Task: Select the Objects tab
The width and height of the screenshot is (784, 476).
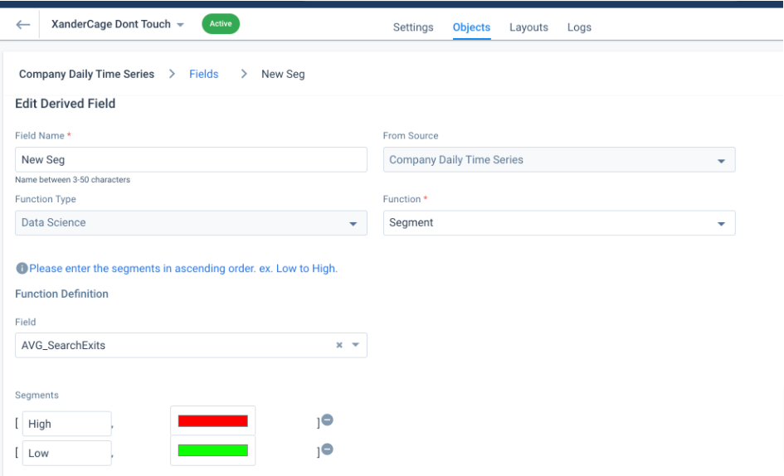Action: click(x=471, y=27)
